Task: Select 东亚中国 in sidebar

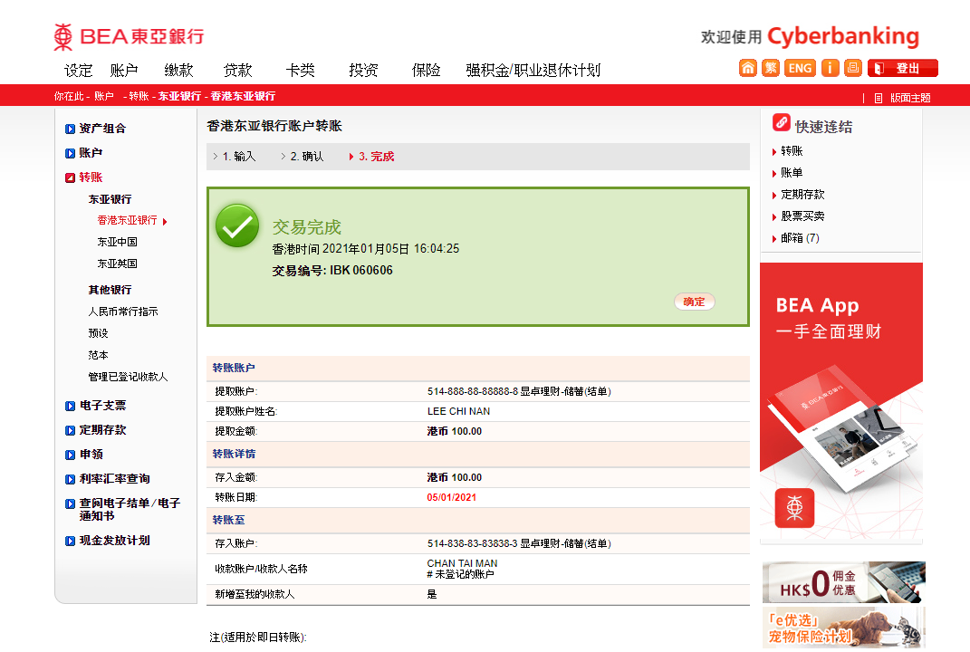Action: pyautogui.click(x=117, y=242)
